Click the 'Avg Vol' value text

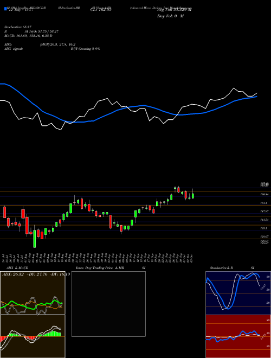click(175, 10)
